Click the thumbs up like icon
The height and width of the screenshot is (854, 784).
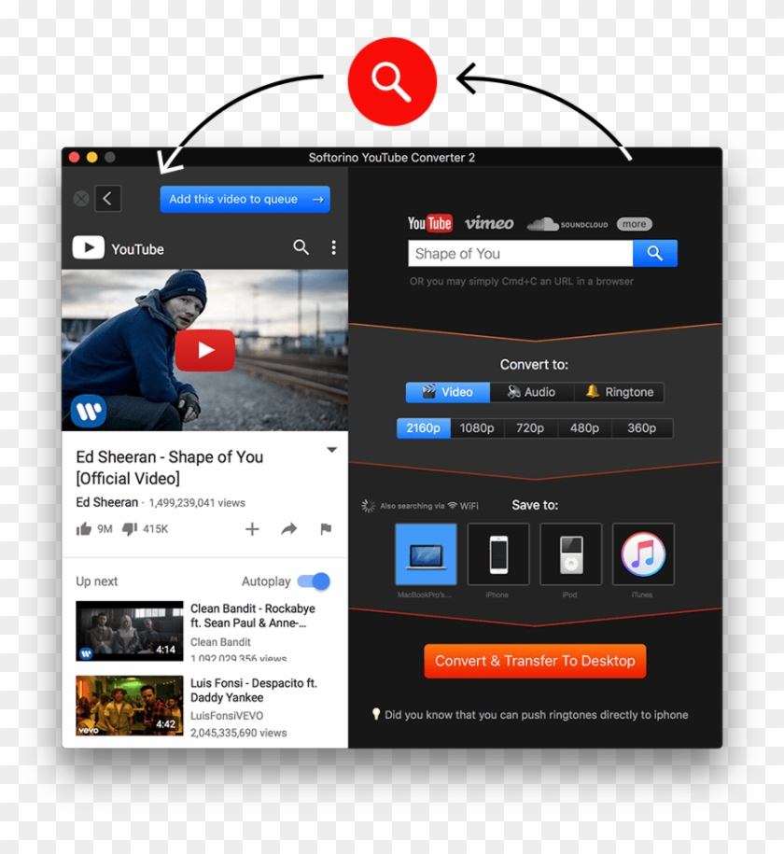[x=84, y=529]
